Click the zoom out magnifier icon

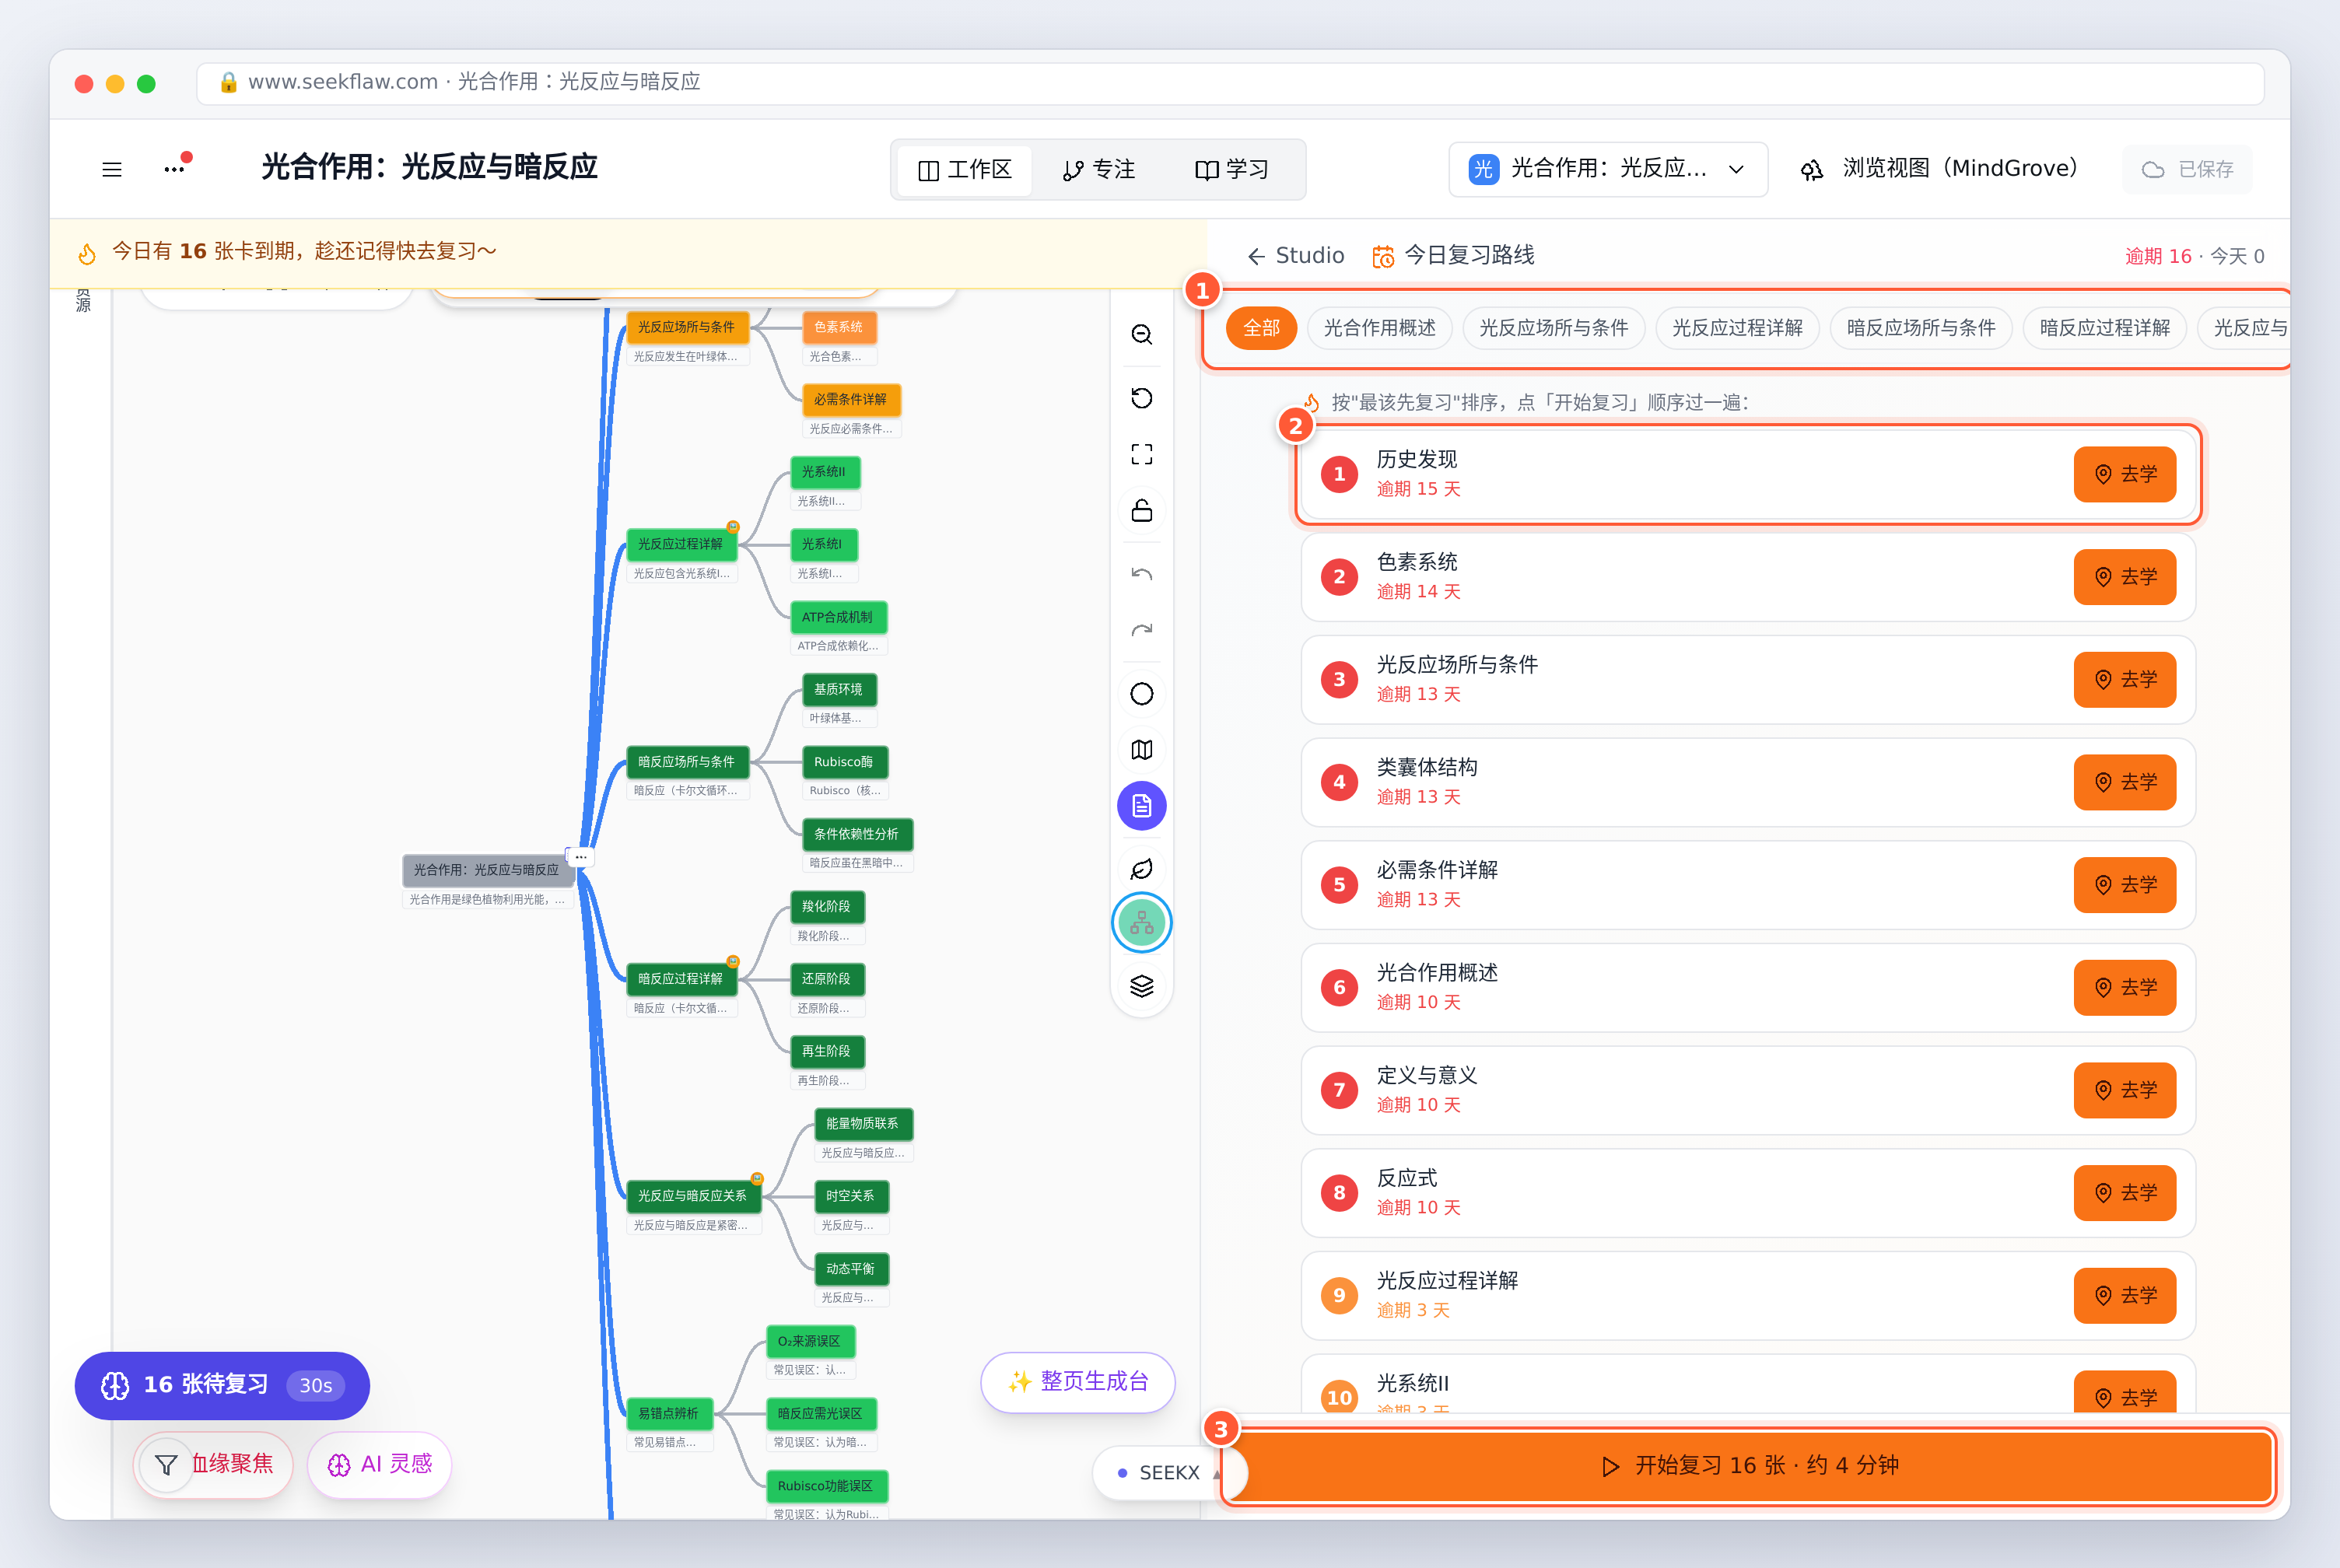coord(1141,334)
